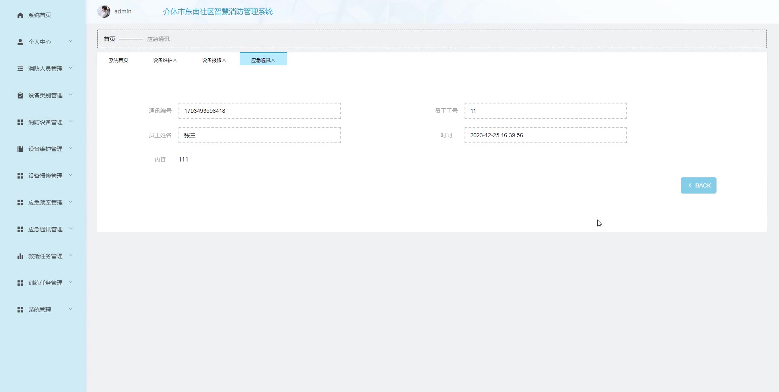Click the admin username

(123, 11)
